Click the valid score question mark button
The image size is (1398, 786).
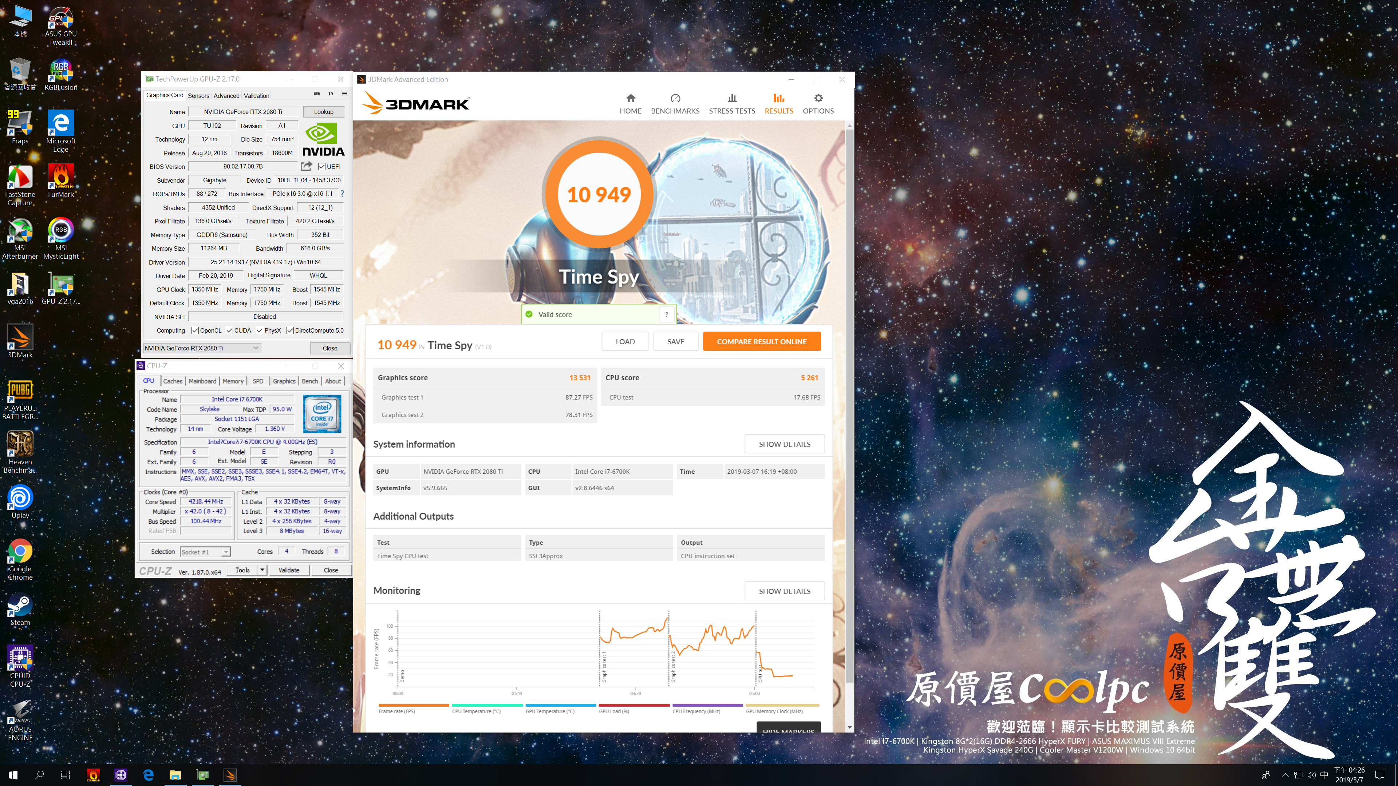(667, 314)
